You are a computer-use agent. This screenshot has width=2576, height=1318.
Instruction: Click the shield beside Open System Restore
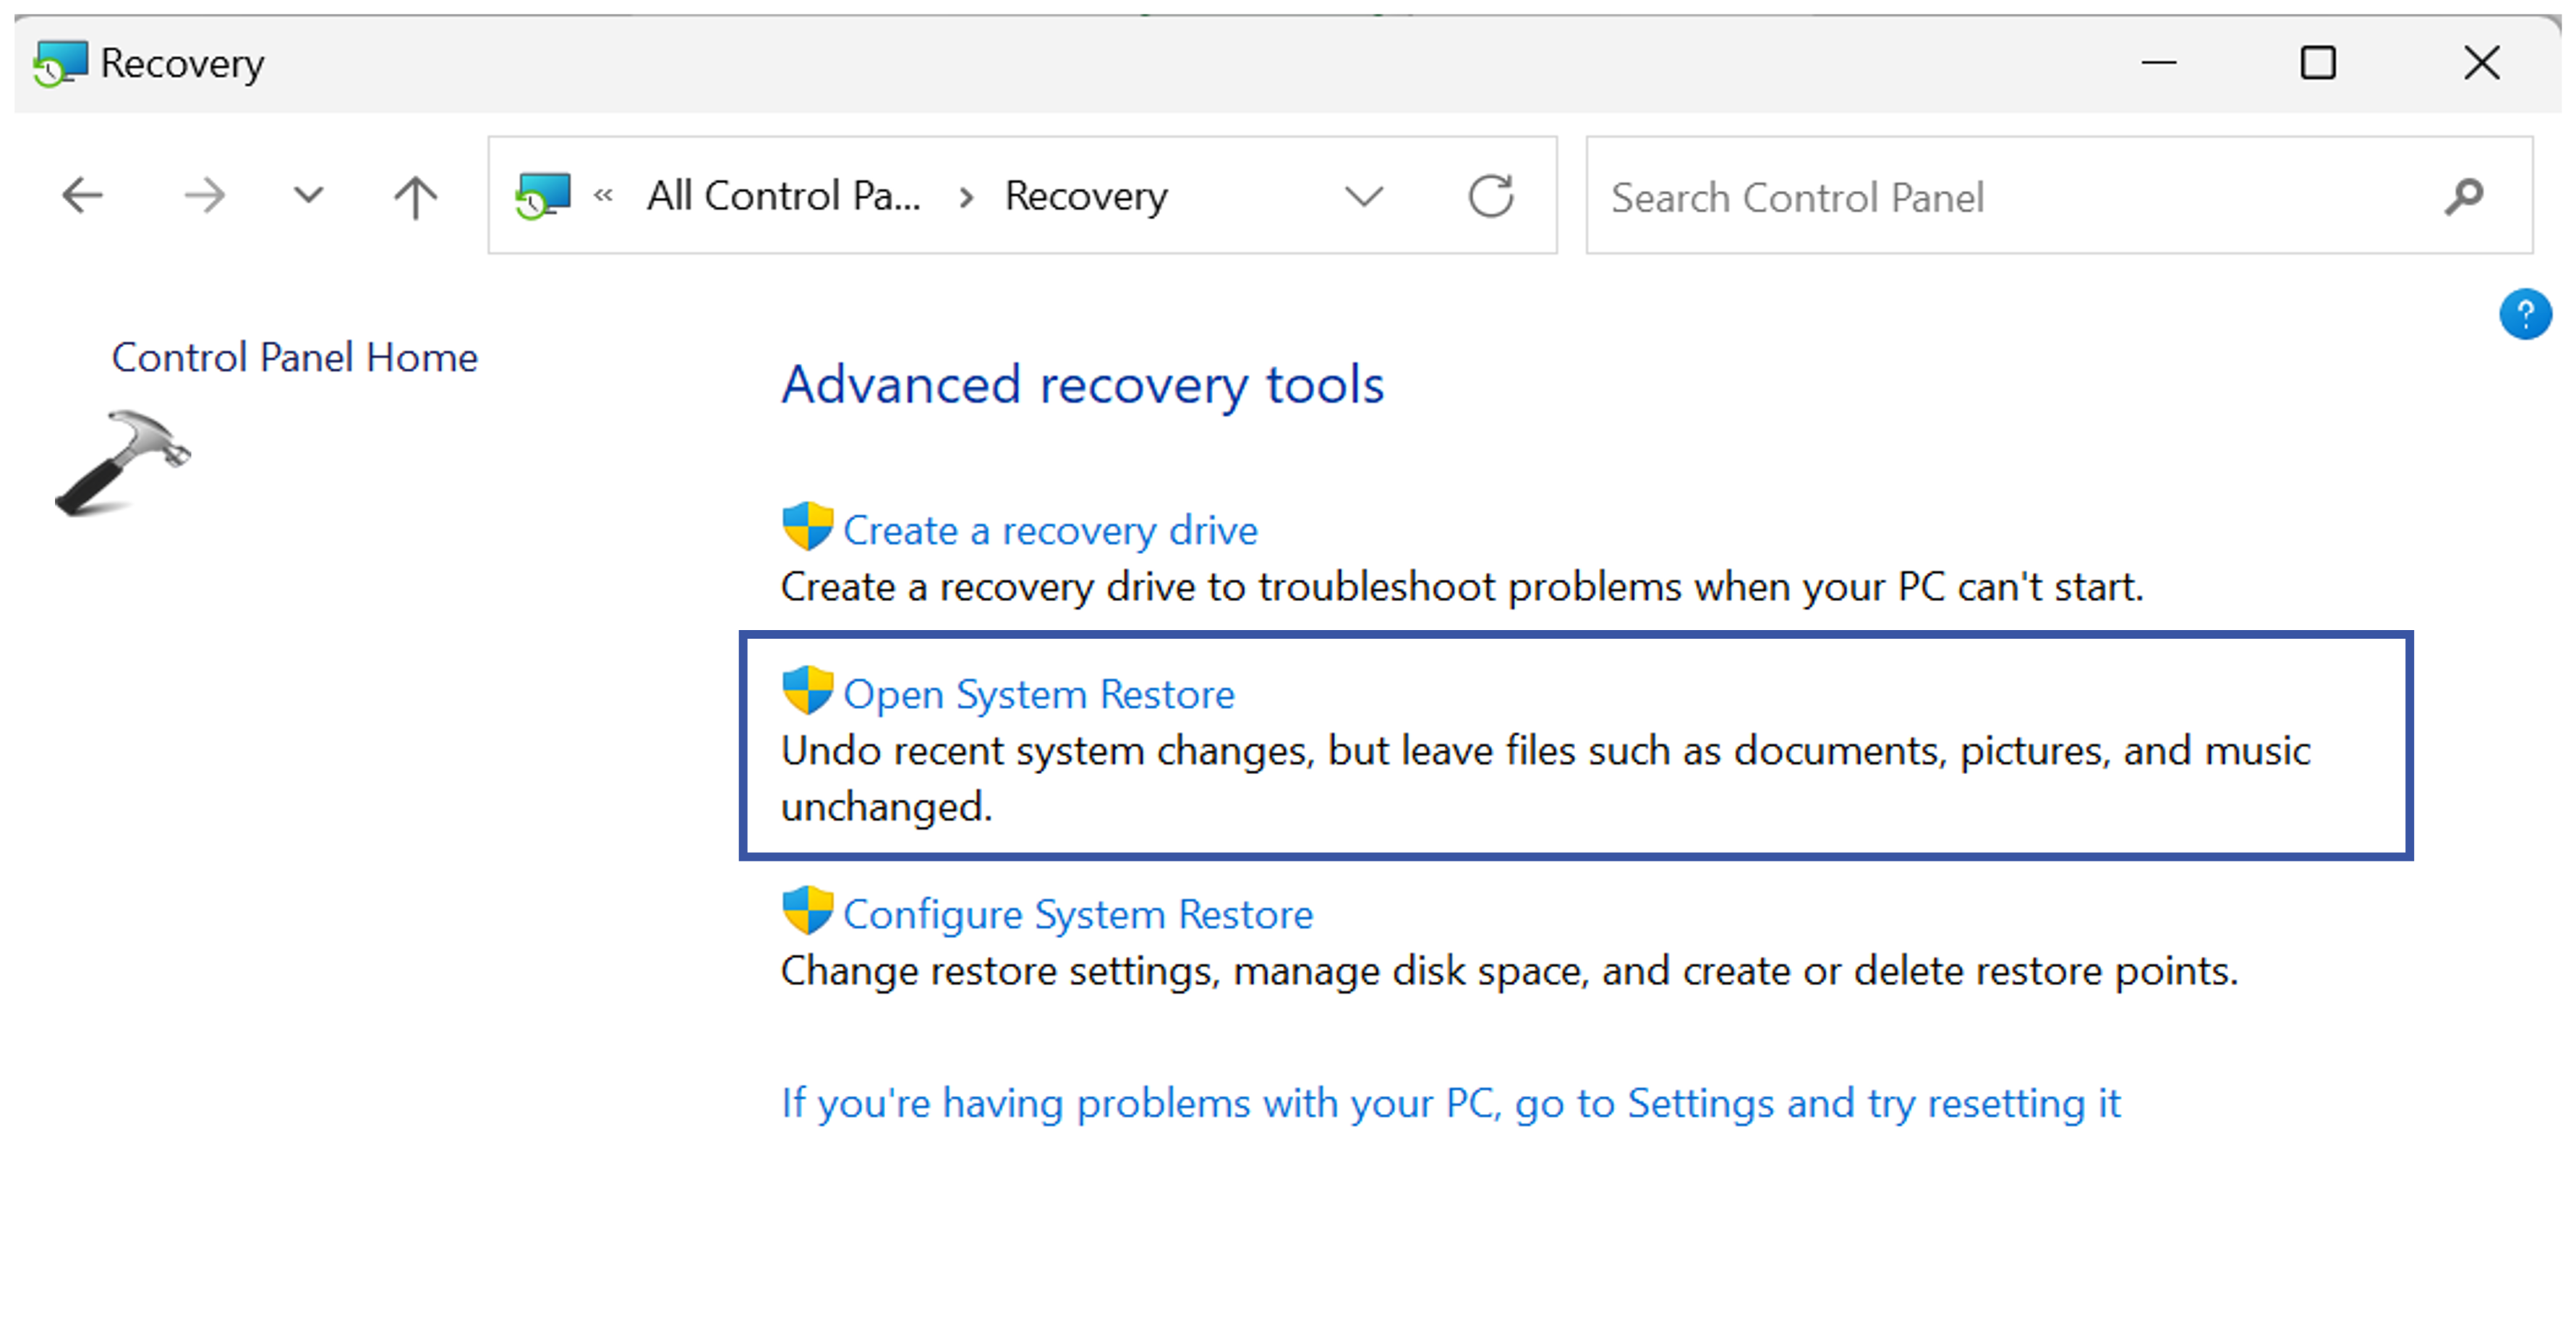807,691
